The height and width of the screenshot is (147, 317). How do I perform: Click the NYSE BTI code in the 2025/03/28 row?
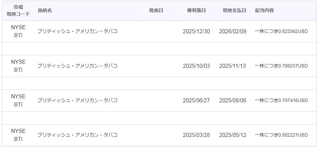coord(19,135)
